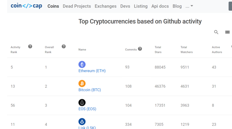Select EOS total watchers 3963
Screen dimensions: 232x129
click(x=185, y=105)
